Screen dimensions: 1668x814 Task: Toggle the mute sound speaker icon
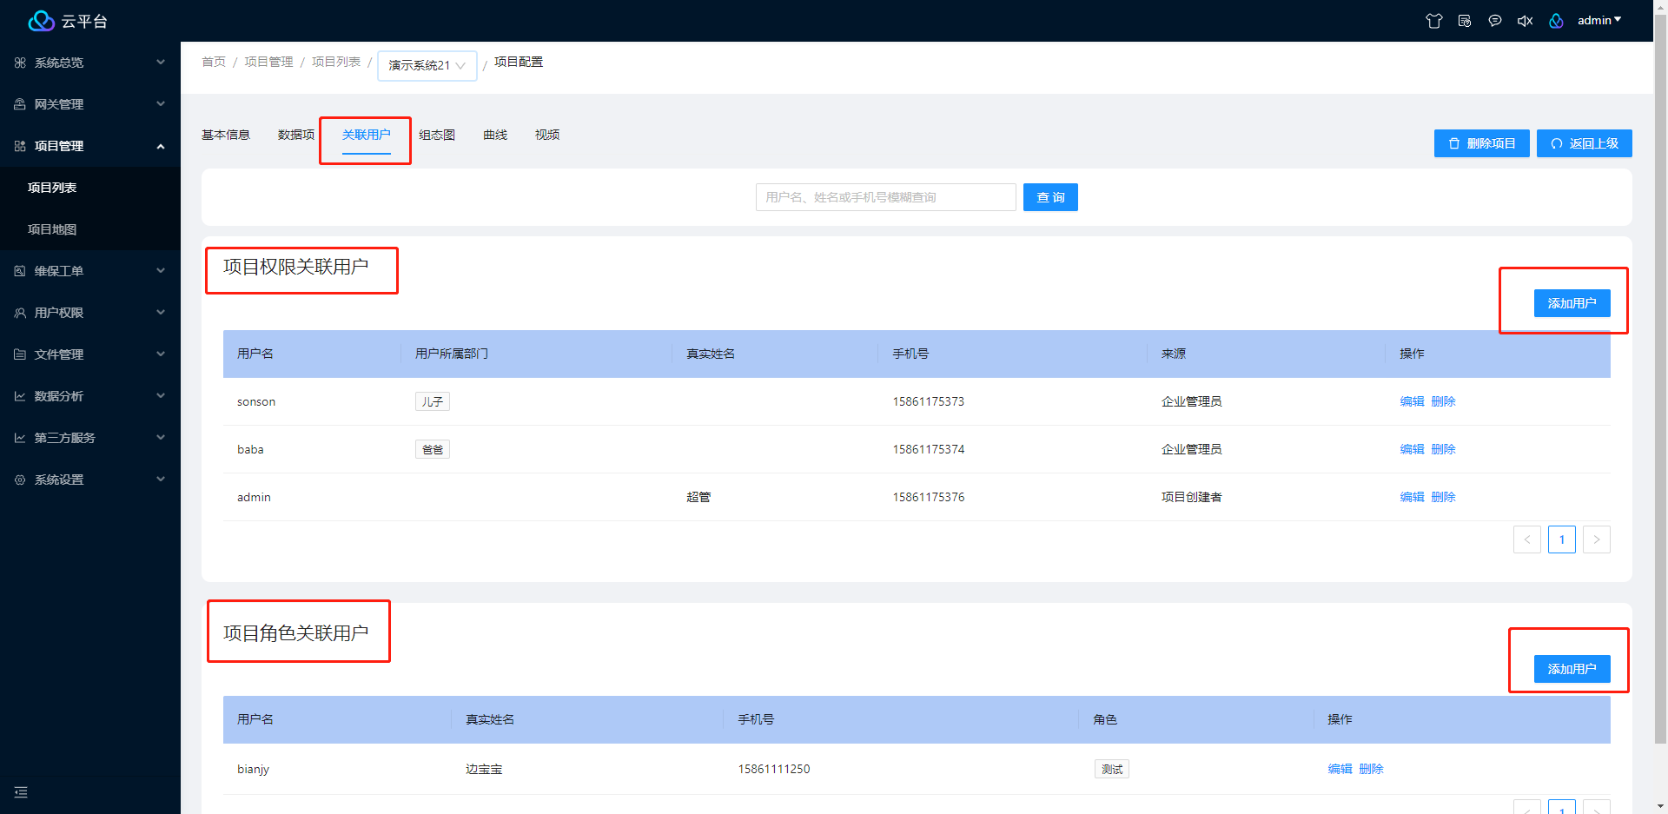coord(1525,21)
